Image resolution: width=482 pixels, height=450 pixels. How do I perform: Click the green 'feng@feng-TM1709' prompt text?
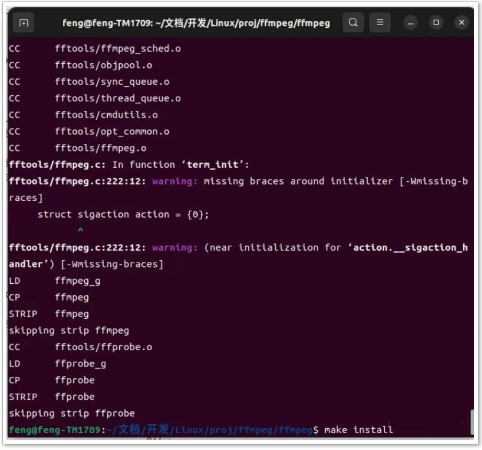point(54,430)
